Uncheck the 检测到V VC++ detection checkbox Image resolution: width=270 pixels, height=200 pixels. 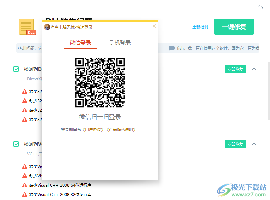(x=16, y=144)
